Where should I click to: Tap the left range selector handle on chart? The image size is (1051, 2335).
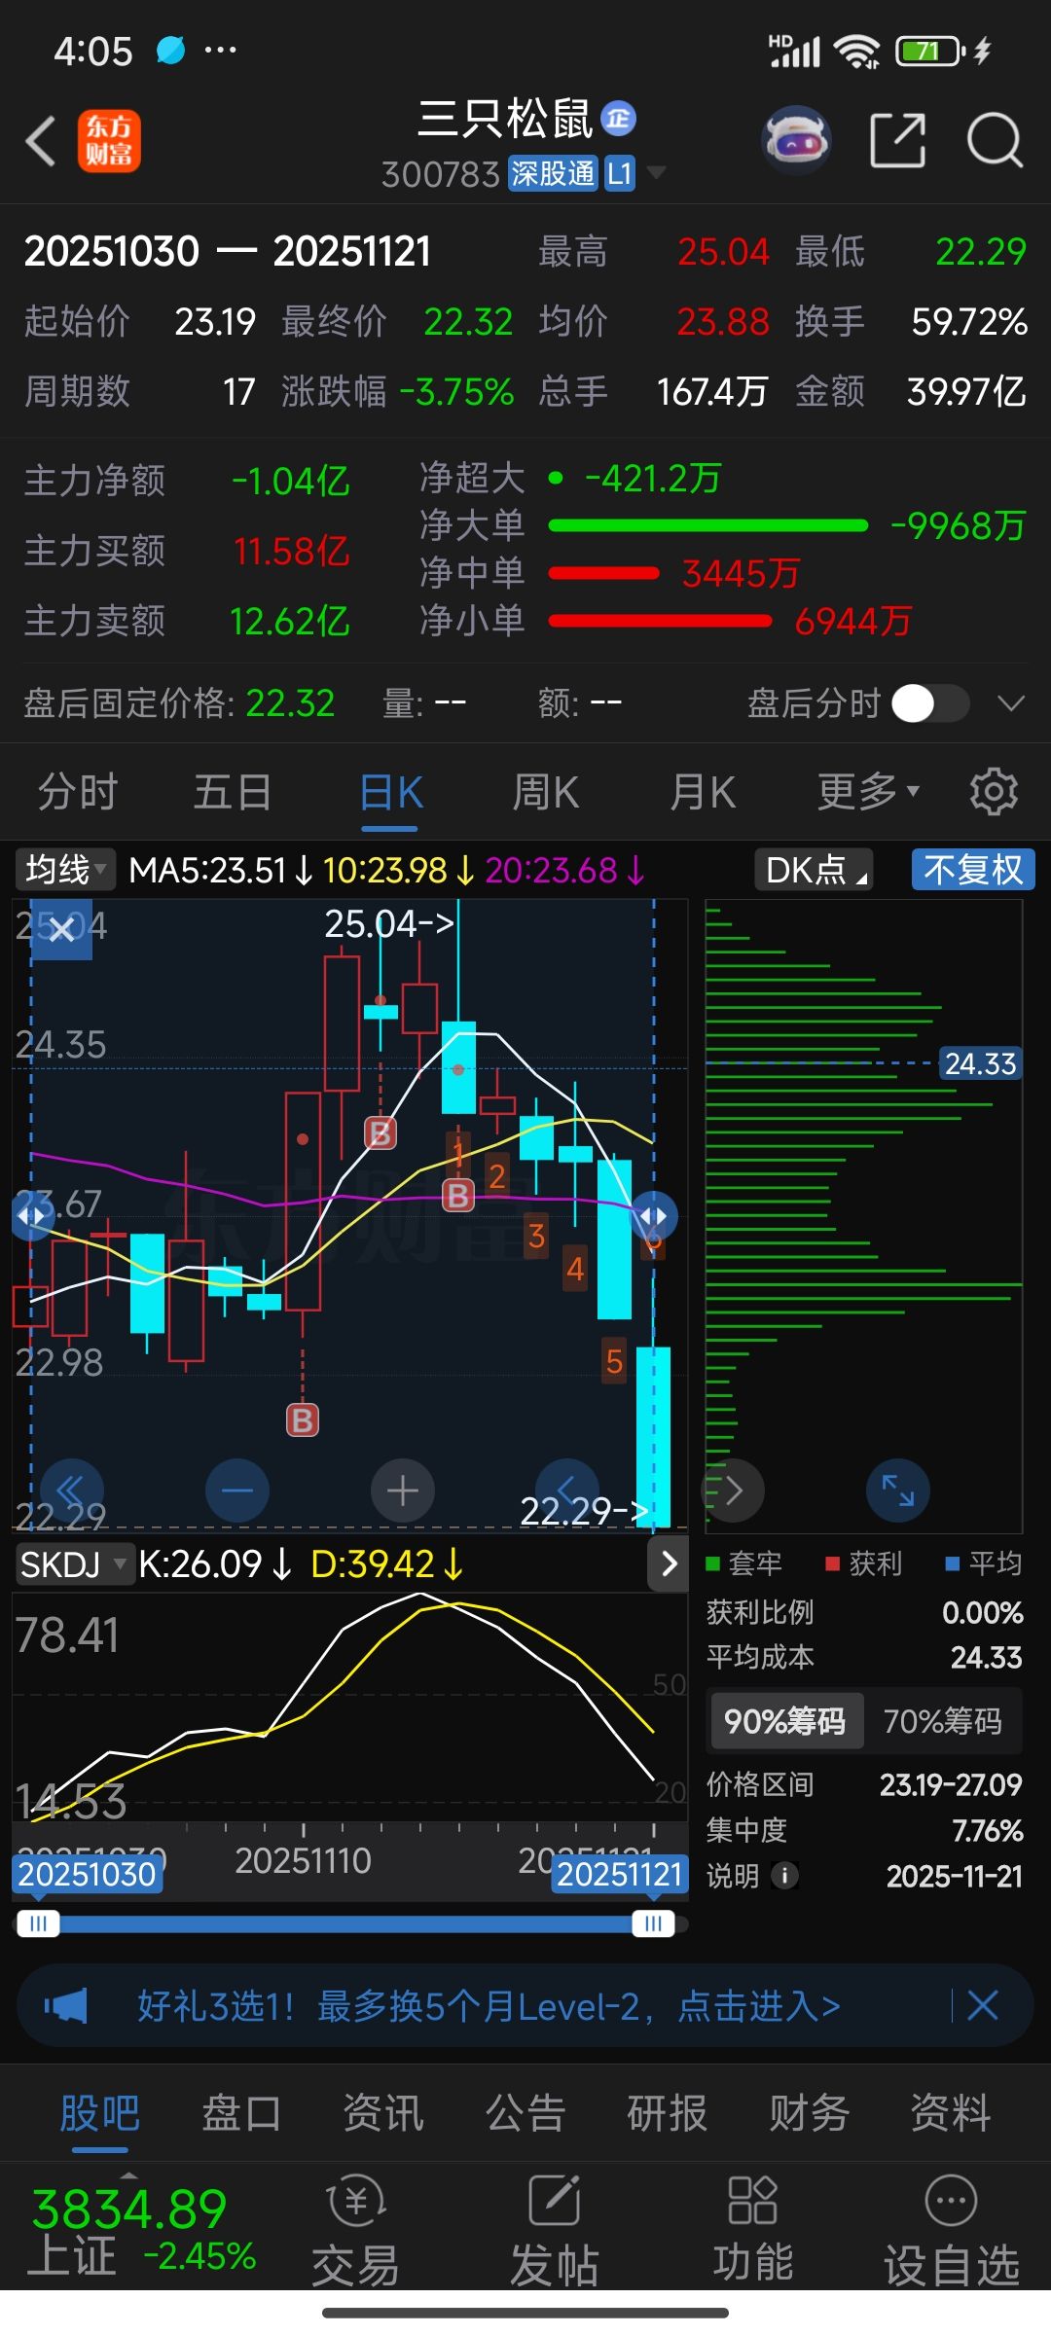tap(32, 1215)
